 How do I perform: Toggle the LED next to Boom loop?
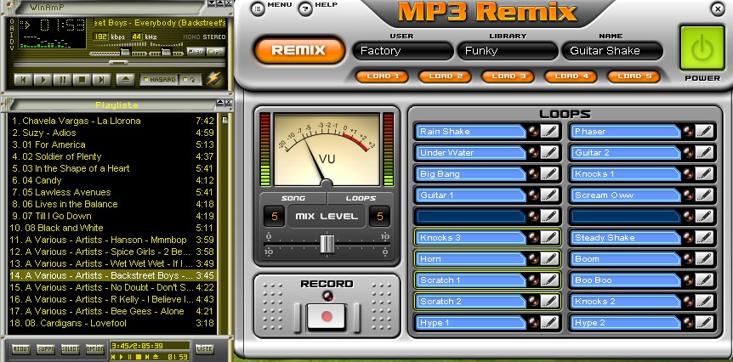click(x=688, y=259)
